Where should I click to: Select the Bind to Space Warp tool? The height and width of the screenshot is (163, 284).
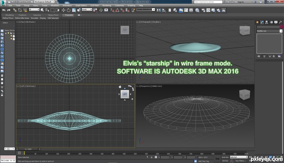click(x=25, y=10)
